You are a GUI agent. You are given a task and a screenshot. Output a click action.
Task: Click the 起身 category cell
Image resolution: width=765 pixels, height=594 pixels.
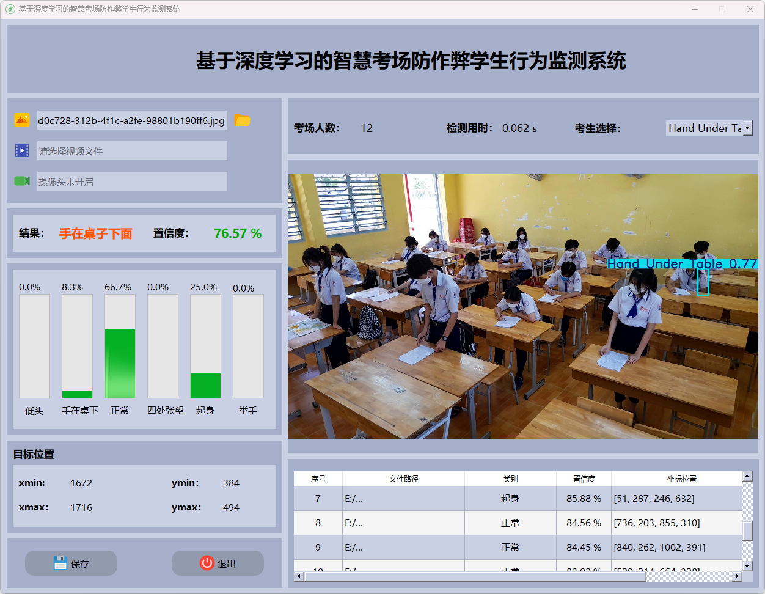pos(510,499)
